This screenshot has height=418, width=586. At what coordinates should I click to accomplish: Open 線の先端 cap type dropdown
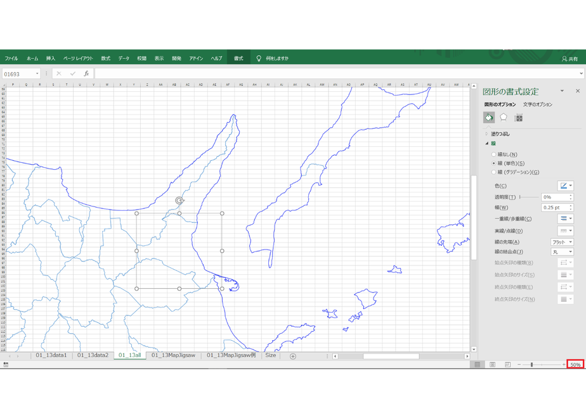(562, 242)
